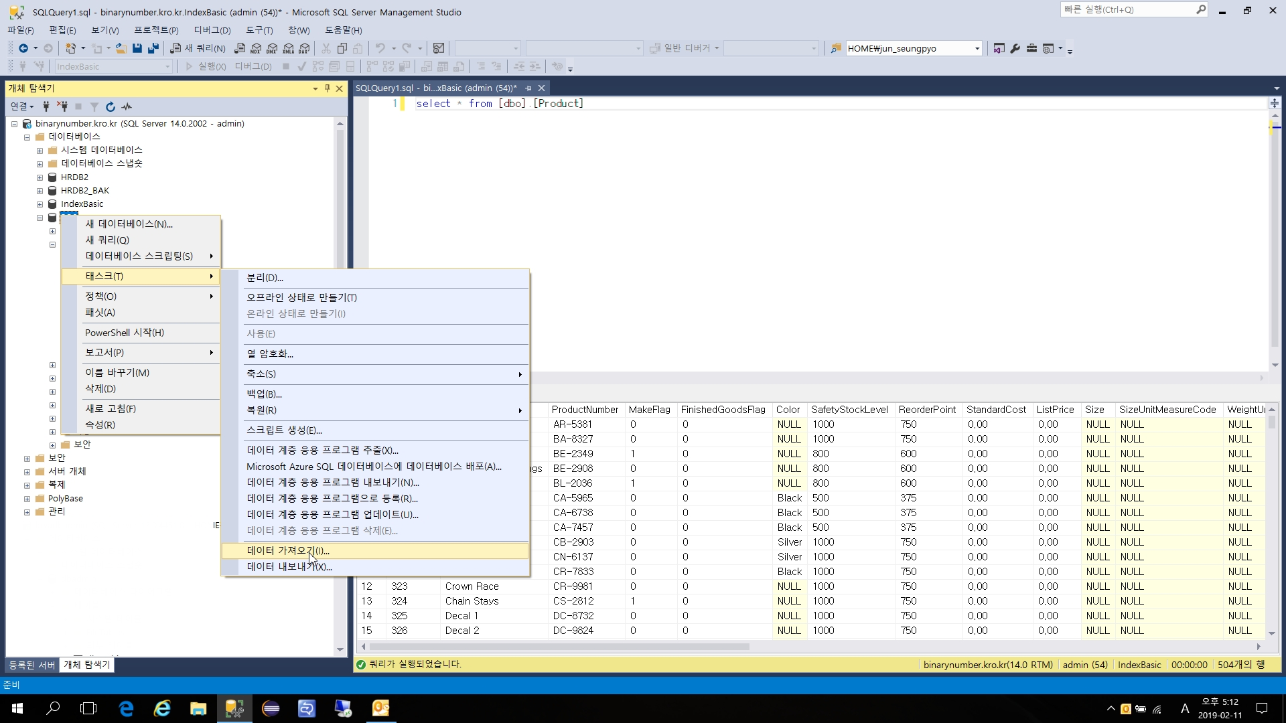Open the 도구(T) menu
1286x723 pixels.
coord(258,30)
